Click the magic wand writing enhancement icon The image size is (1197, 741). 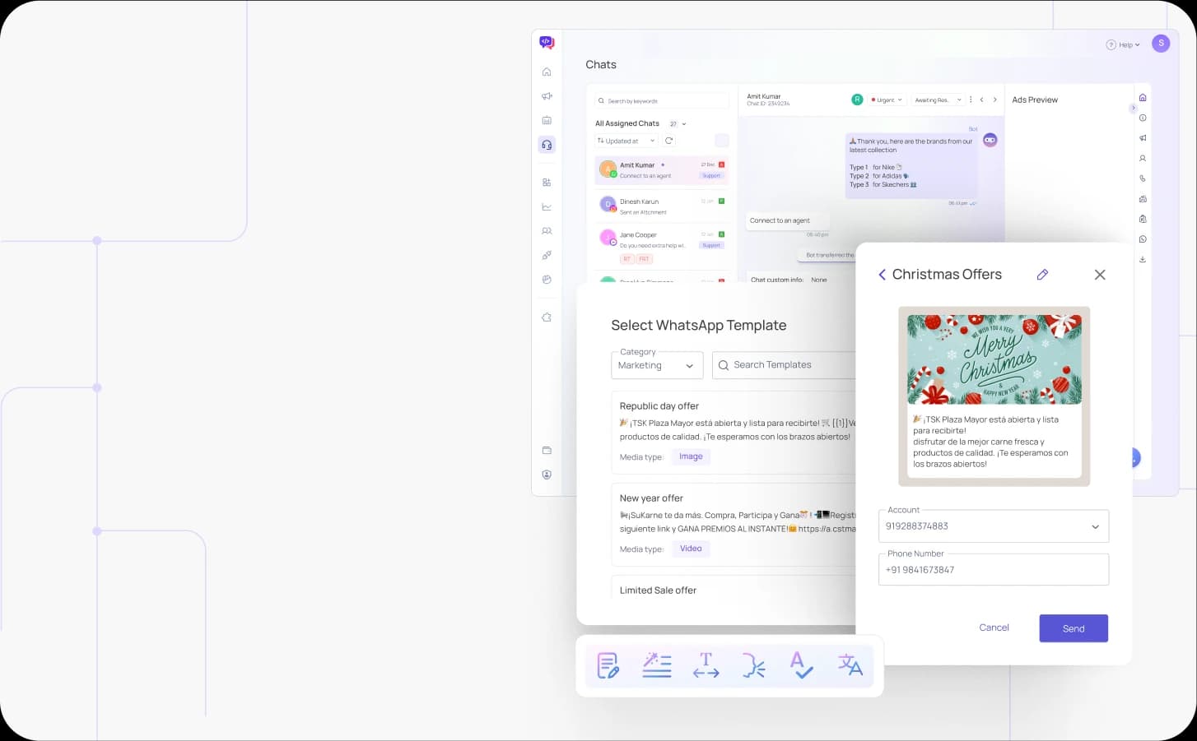[x=656, y=665]
